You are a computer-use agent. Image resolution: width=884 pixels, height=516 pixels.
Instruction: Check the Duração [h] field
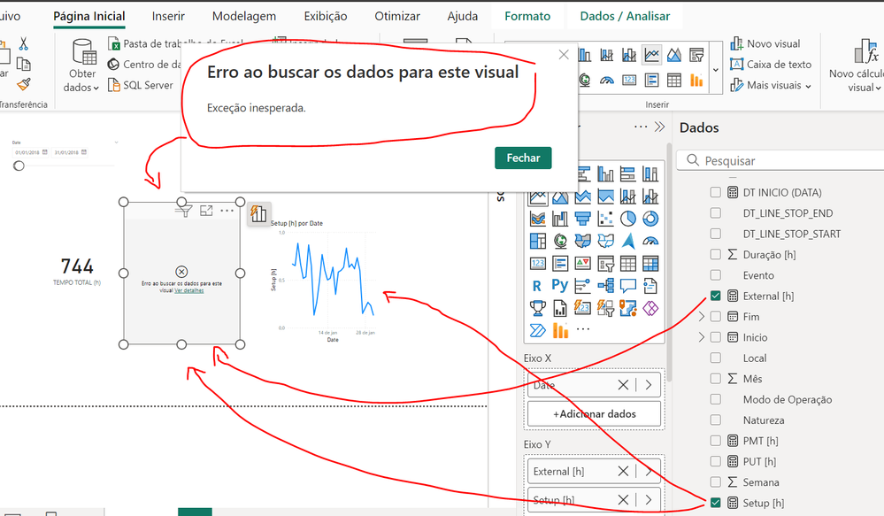[716, 254]
